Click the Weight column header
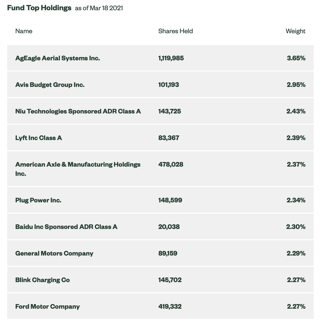The width and height of the screenshot is (325, 324). 295,31
